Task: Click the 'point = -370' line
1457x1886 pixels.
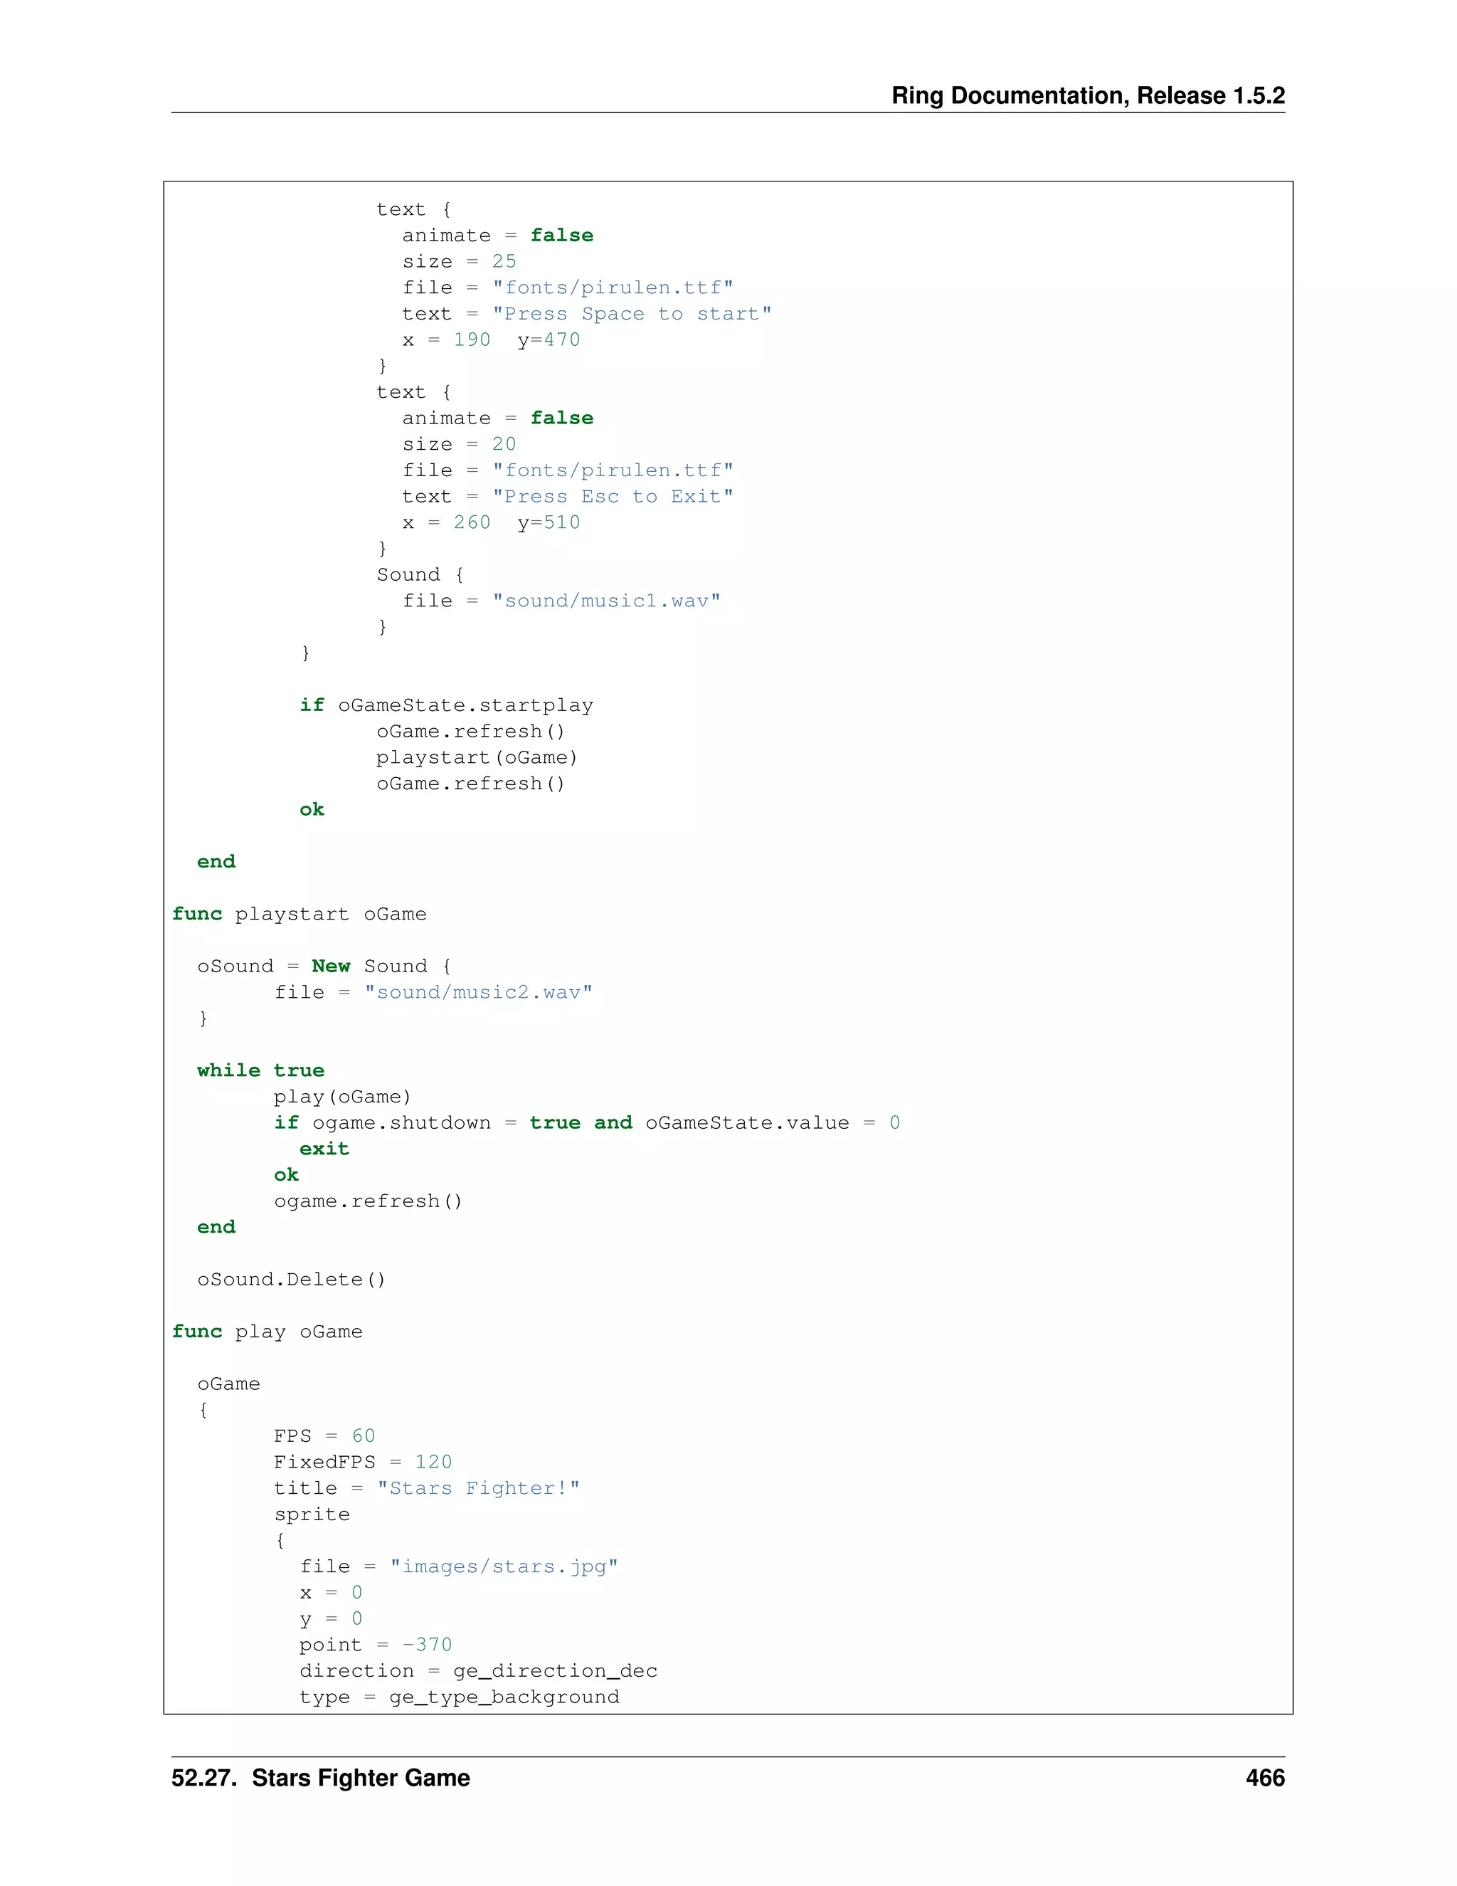Action: coord(376,1644)
